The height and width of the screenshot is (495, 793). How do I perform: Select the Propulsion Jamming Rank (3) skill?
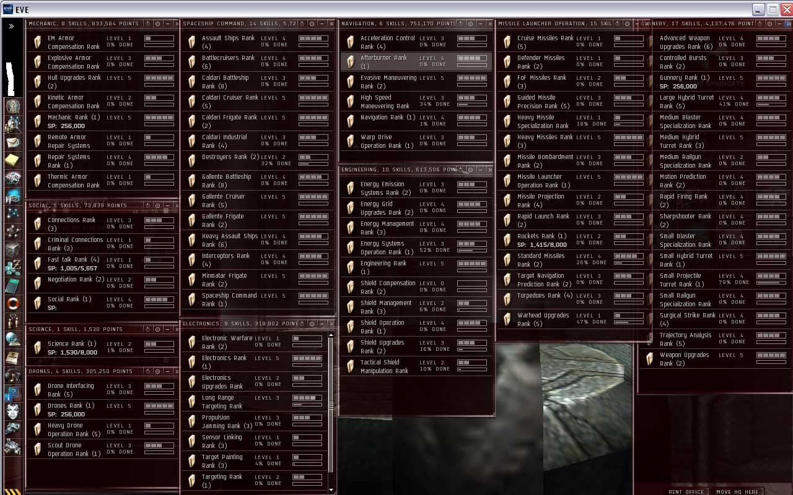point(255,421)
